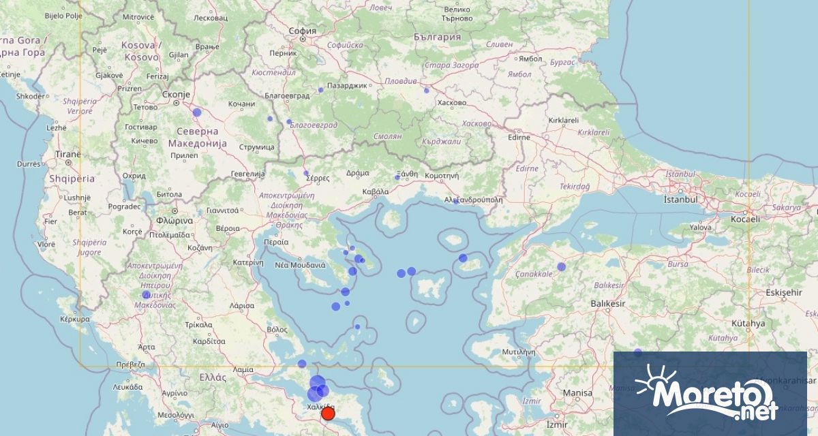Select the Кърджали label

click(x=442, y=140)
